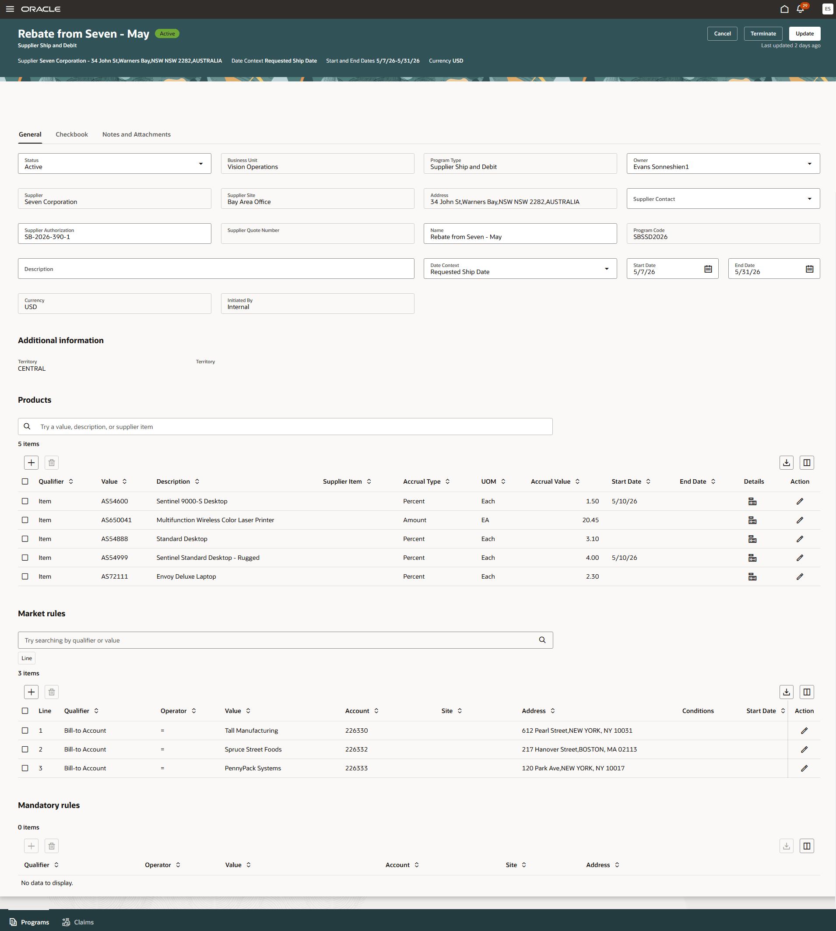Expand the Supplier Contact dropdown
The width and height of the screenshot is (836, 931).
coord(809,199)
